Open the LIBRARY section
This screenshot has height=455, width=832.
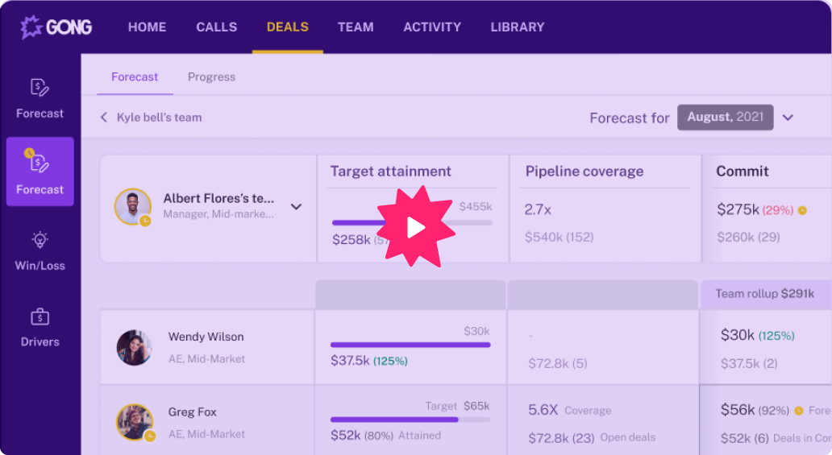pos(518,27)
